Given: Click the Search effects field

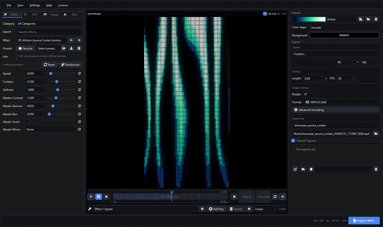Looking at the screenshot, I should coord(49,32).
